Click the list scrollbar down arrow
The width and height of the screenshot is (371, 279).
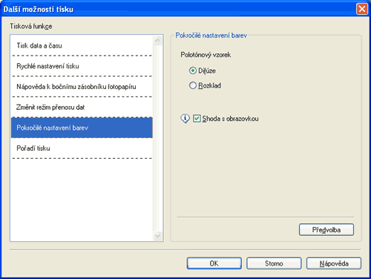coord(157,236)
